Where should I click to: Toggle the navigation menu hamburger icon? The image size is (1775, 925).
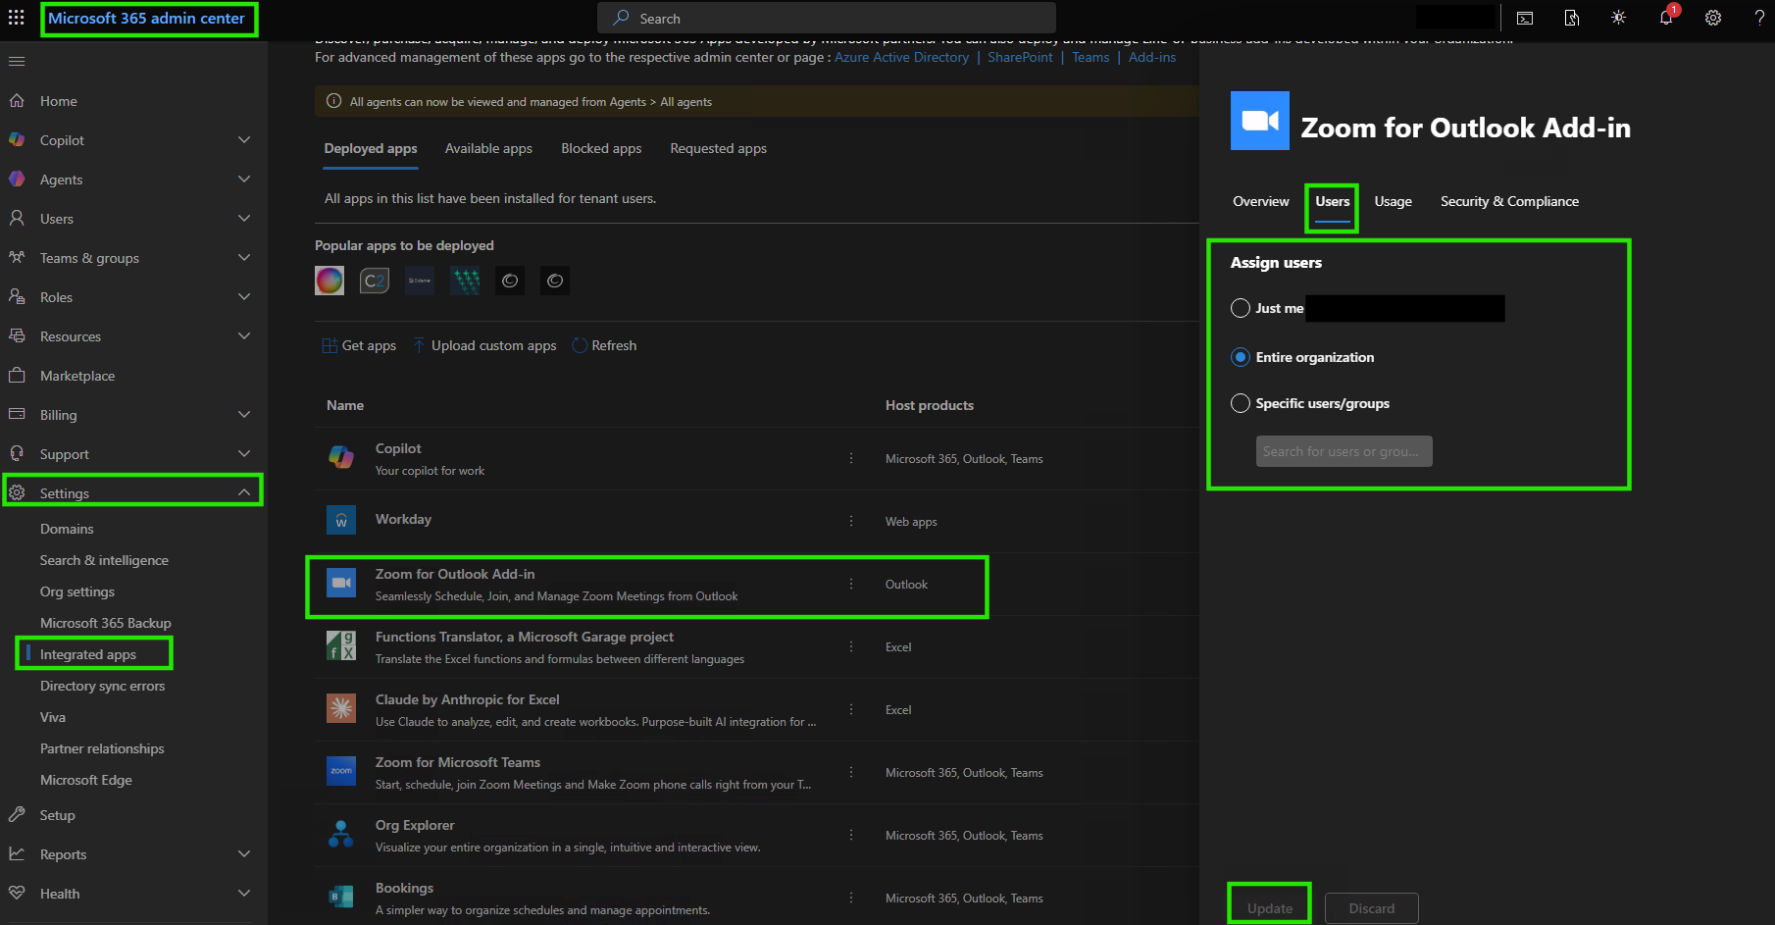[17, 61]
